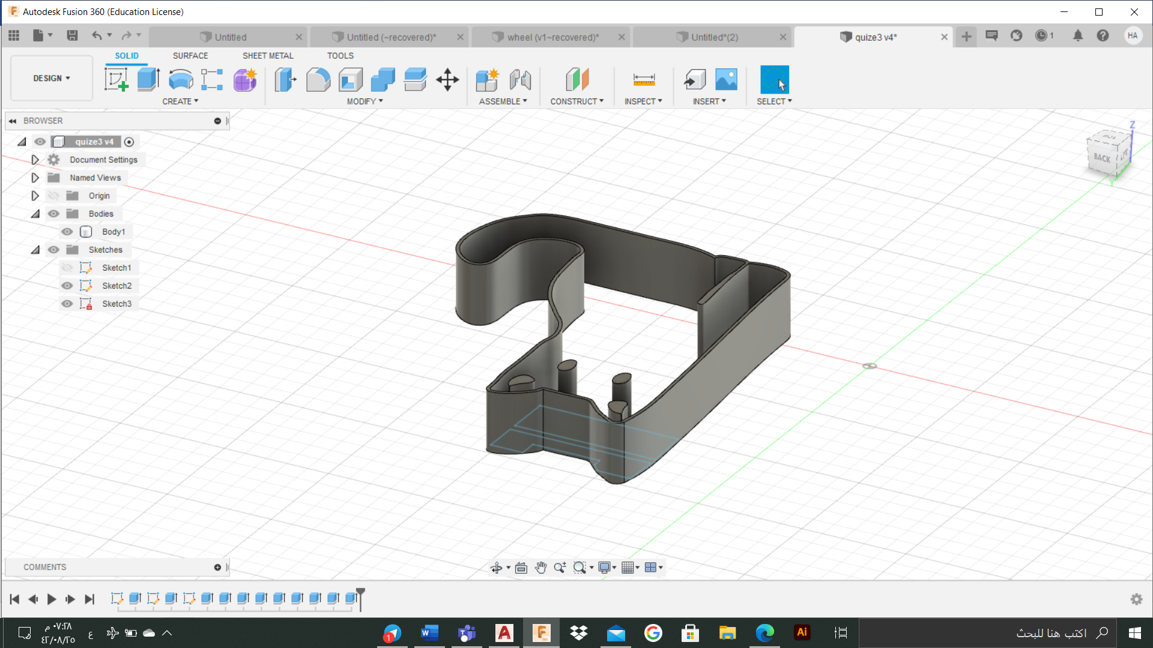This screenshot has height=648, width=1153.
Task: Click the ViewCube BACK face
Action: click(x=1101, y=158)
